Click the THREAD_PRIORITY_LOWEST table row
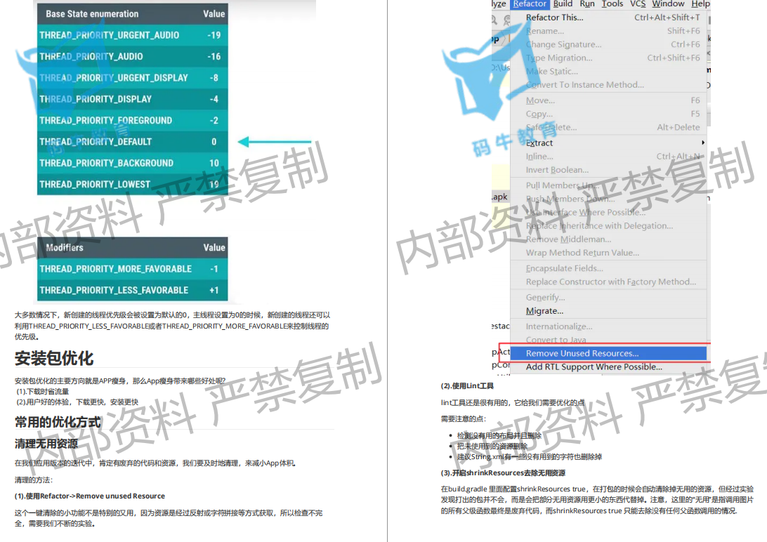Screen dimensions: 767x542 click(133, 184)
